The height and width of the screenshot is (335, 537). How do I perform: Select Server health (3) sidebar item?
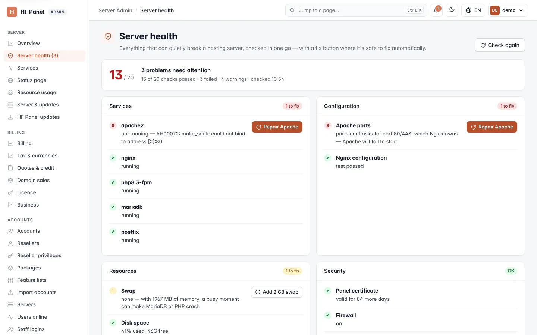pyautogui.click(x=44, y=55)
